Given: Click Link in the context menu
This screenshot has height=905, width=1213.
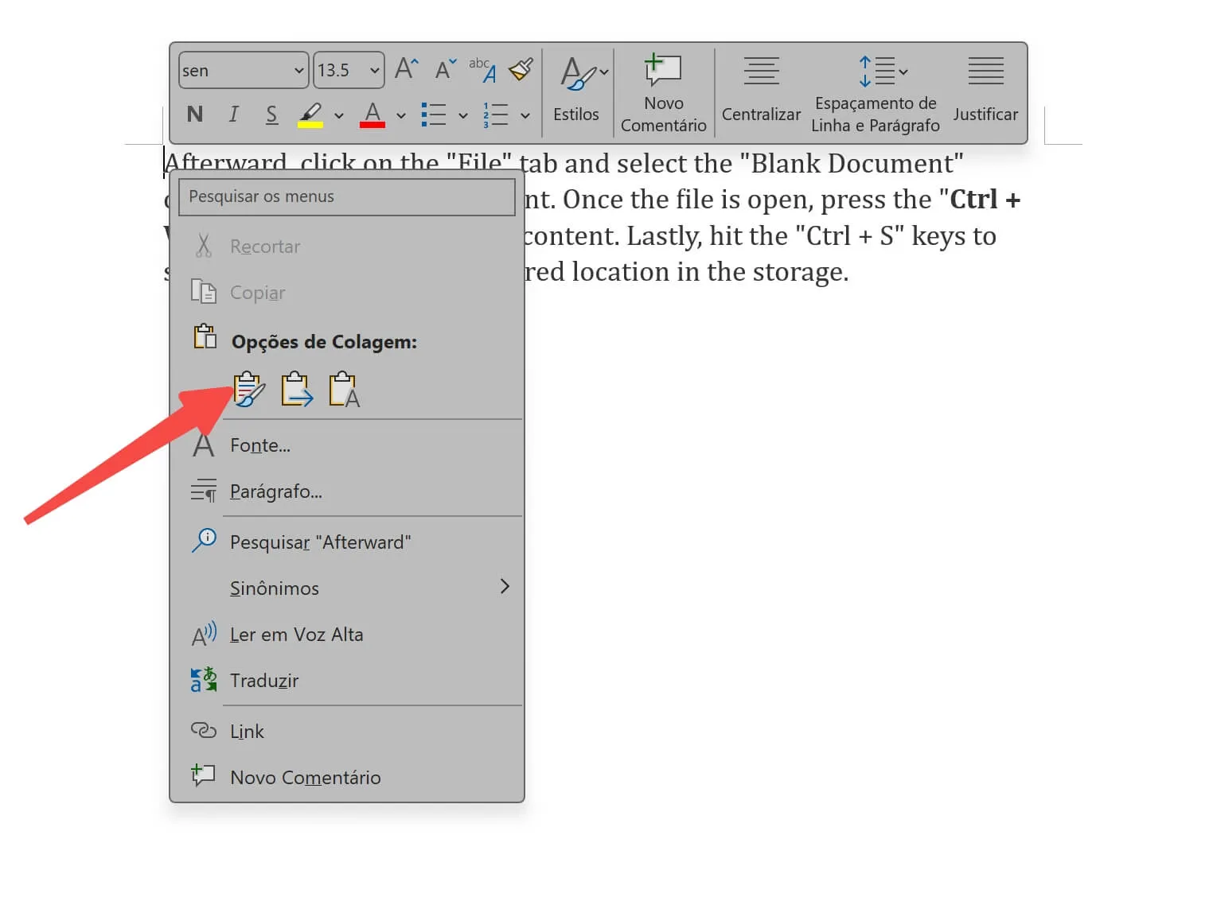Looking at the screenshot, I should click(x=347, y=732).
